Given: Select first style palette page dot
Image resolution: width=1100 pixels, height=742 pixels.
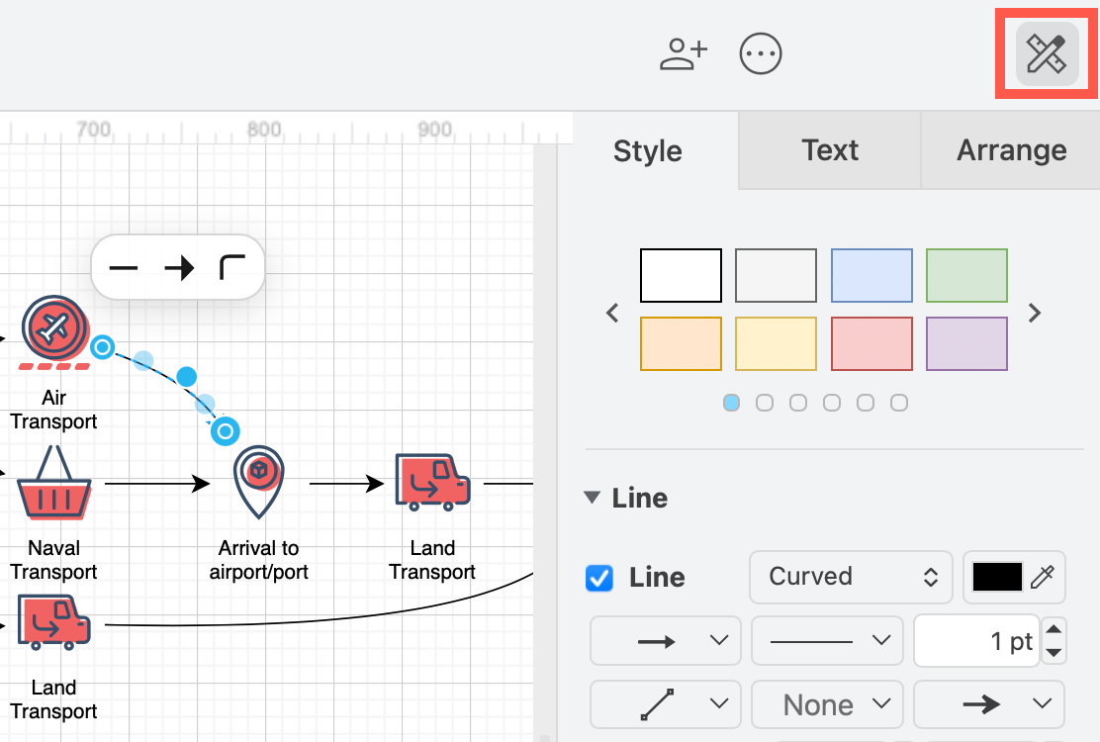Looking at the screenshot, I should 731,403.
